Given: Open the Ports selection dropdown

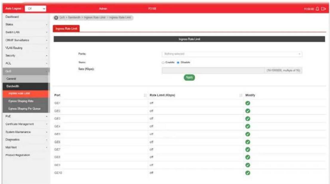Looking at the screenshot, I should coord(232,54).
